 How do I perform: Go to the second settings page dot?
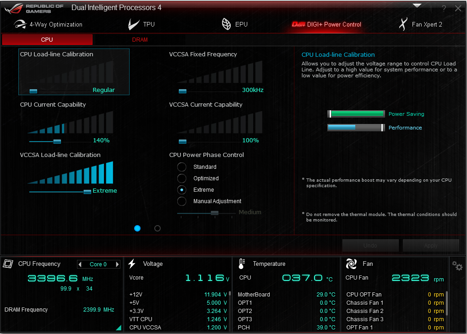click(157, 228)
